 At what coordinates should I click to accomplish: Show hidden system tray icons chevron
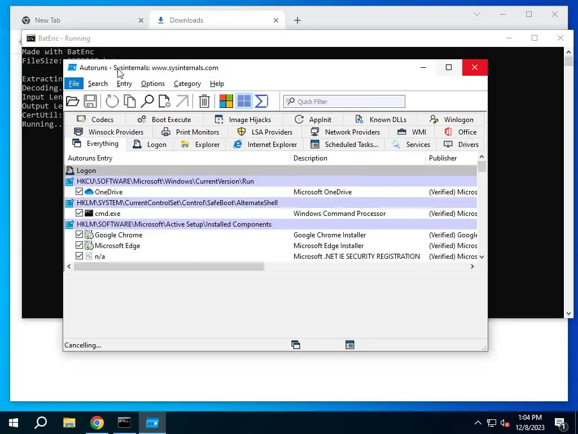tap(478, 423)
